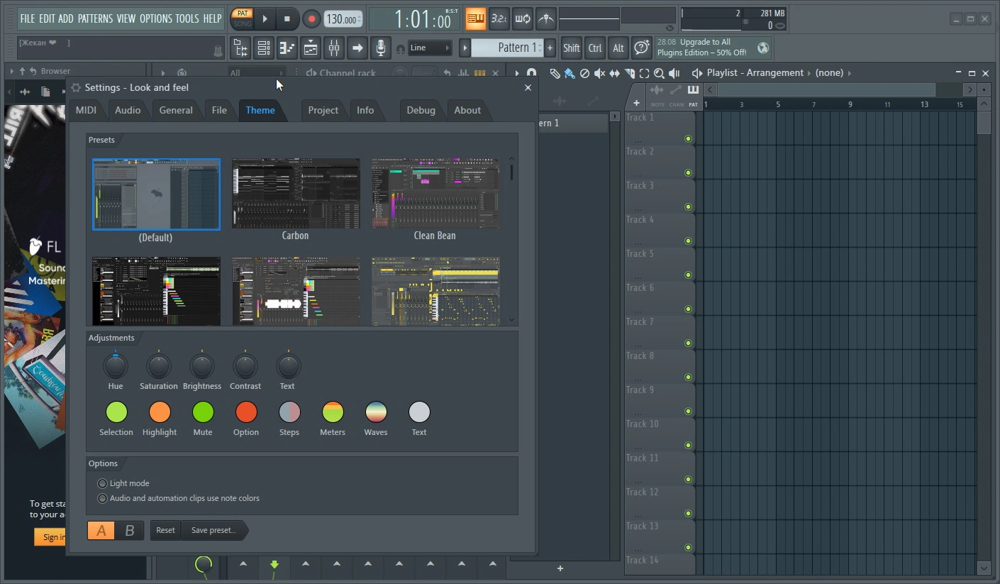Open the Save preset dropdown button

tap(213, 530)
